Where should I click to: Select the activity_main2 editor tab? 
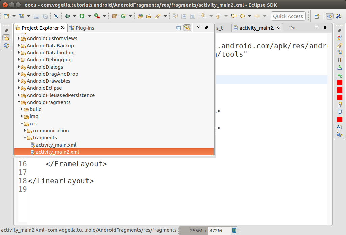[x=257, y=28]
